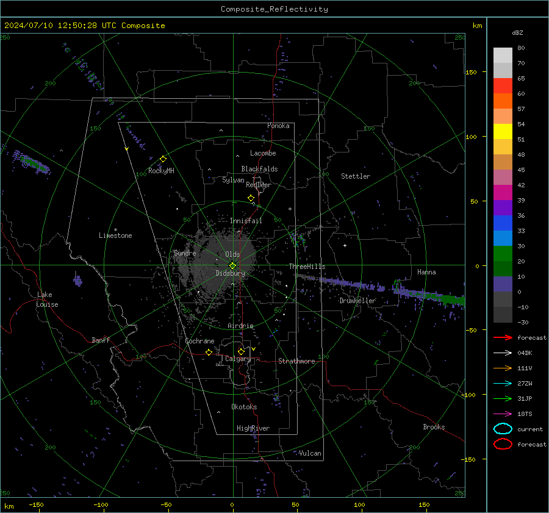Click the yellow diamond marker near RockyMH
The width and height of the screenshot is (549, 513).
[163, 159]
